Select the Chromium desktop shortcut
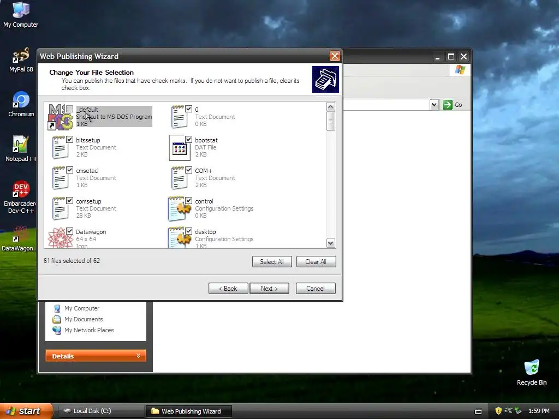 (21, 104)
